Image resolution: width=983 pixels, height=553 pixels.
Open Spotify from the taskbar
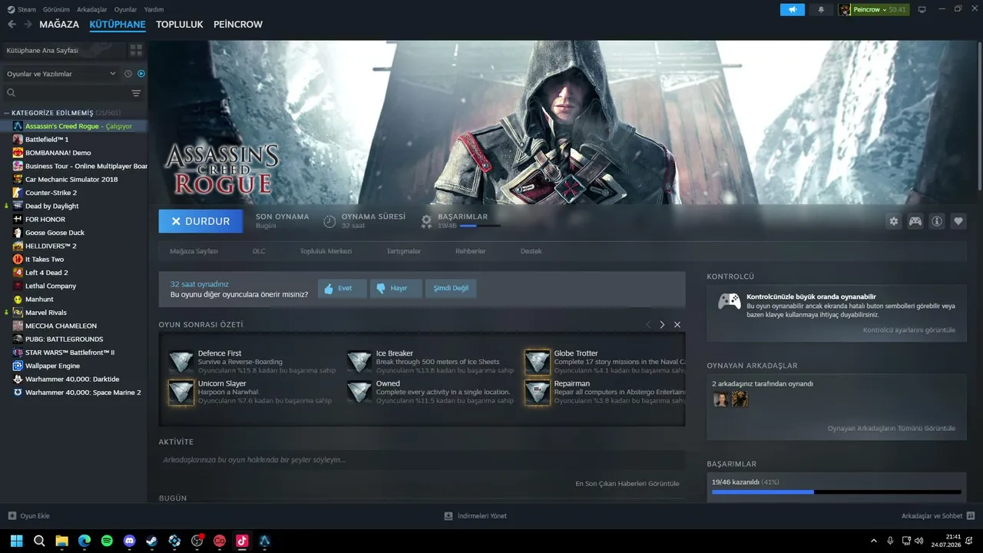pyautogui.click(x=107, y=541)
